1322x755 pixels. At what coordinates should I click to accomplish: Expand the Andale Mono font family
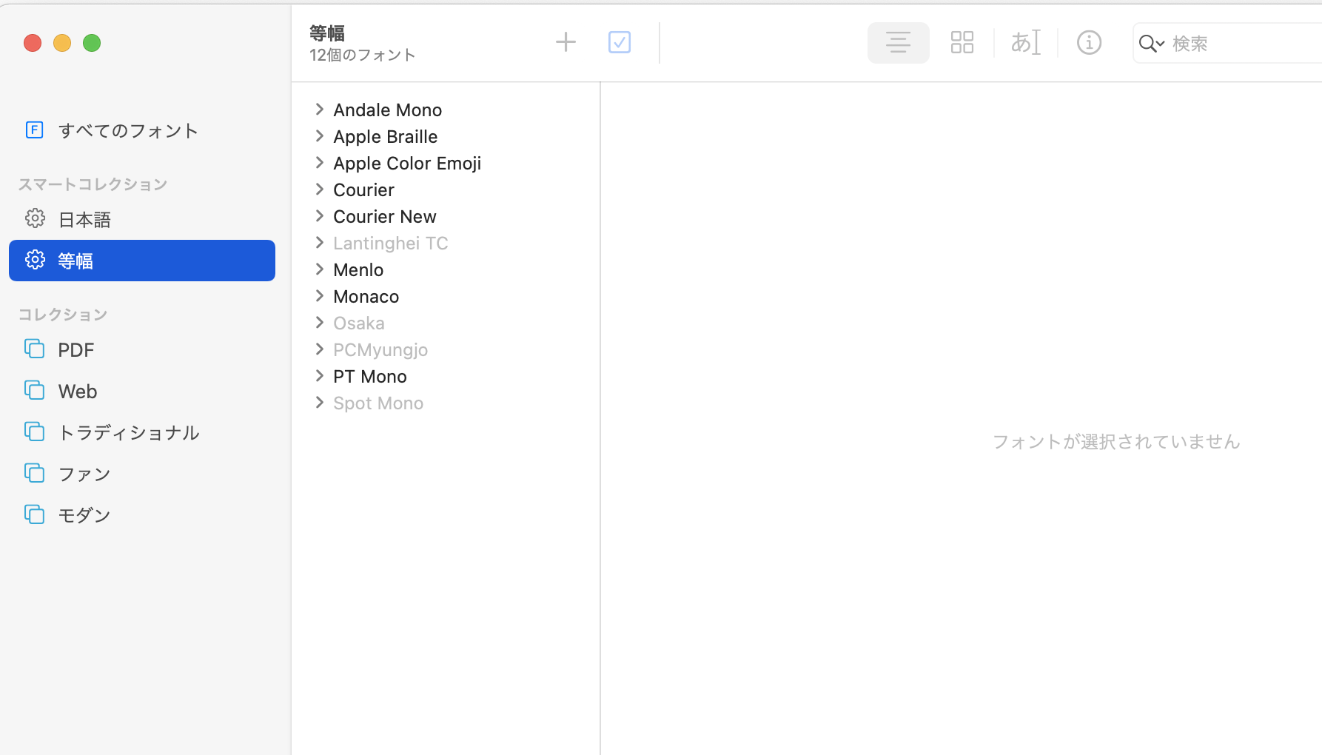coord(320,110)
